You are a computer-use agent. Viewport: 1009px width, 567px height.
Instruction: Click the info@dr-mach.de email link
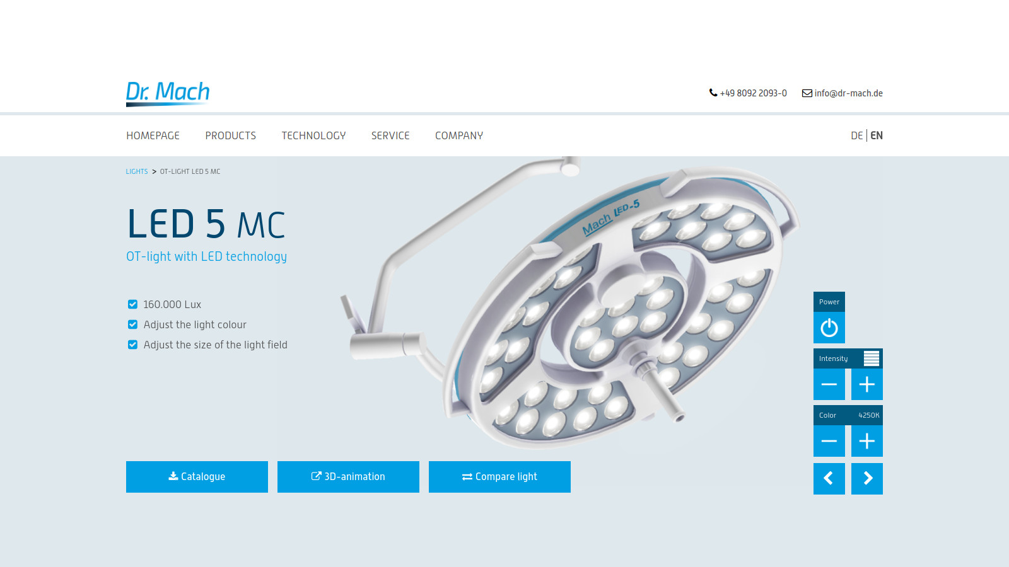point(843,93)
